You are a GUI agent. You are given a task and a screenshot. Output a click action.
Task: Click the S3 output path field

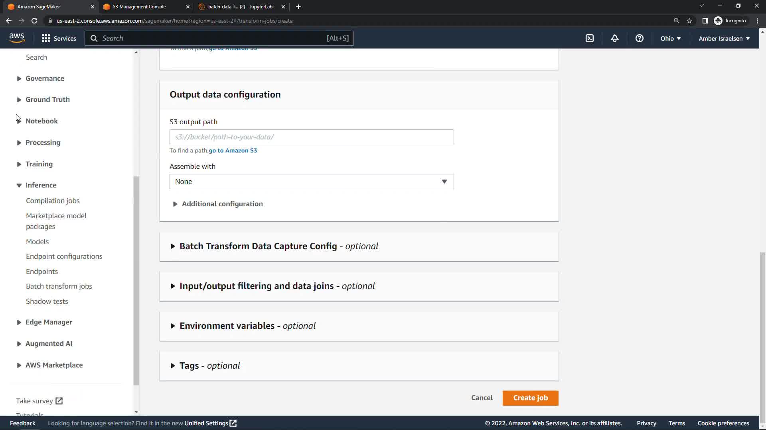pos(311,137)
